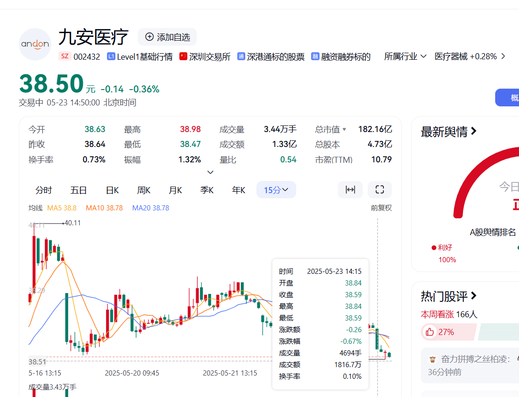Click the 深圳交易所 flag icon

(x=184, y=56)
